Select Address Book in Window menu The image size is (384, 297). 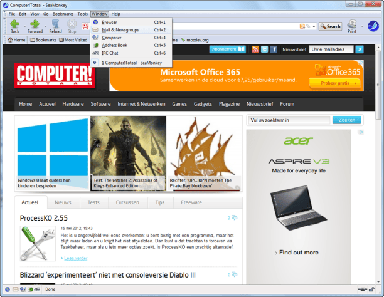point(131,45)
